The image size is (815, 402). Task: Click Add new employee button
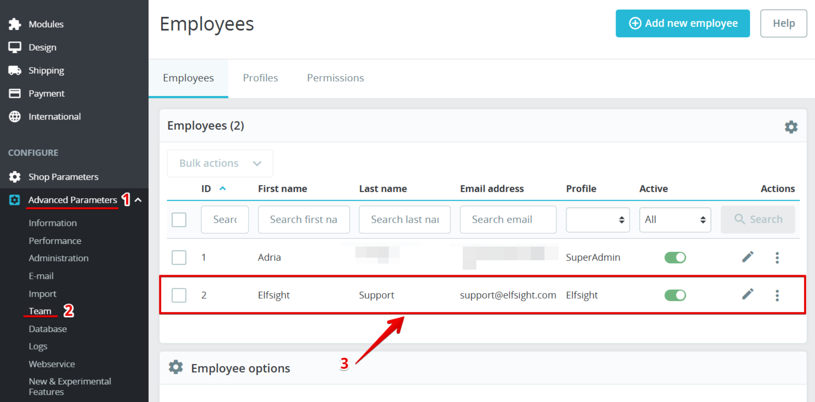point(682,23)
